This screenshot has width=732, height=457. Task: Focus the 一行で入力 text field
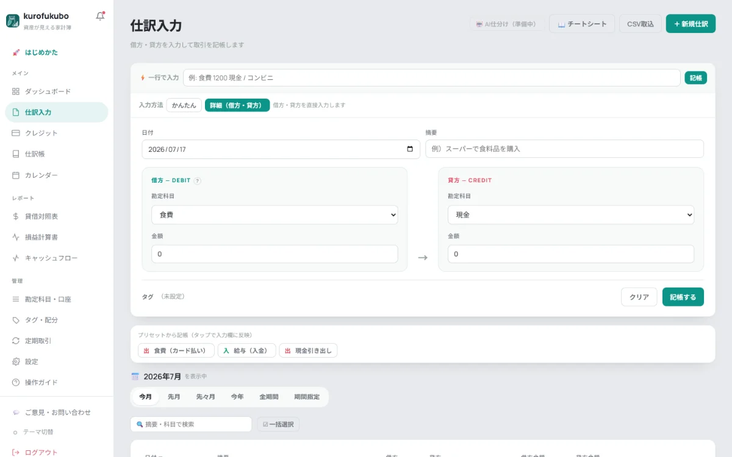[x=432, y=78]
